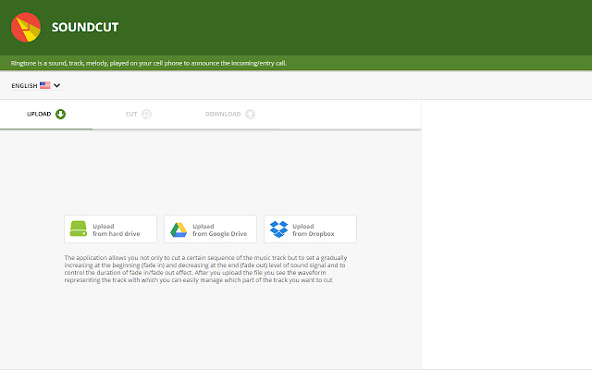Switch to the Cut tab

click(138, 114)
